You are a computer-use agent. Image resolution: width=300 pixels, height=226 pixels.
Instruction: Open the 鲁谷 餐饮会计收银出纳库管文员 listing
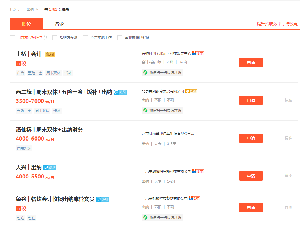coord(55,199)
